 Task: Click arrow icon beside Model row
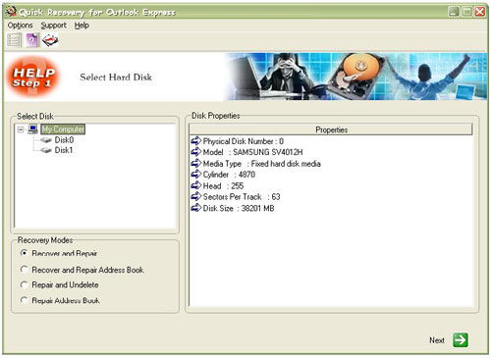coord(195,152)
